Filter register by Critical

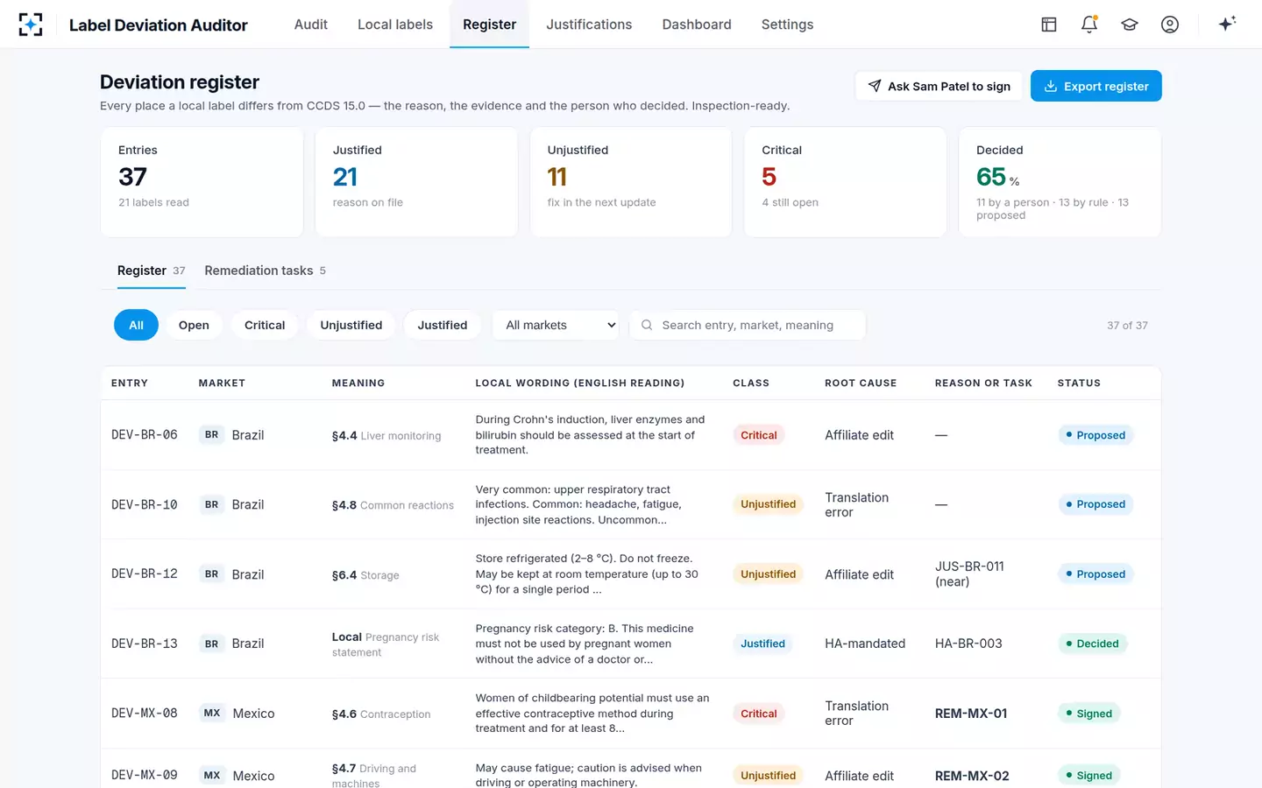(x=265, y=325)
